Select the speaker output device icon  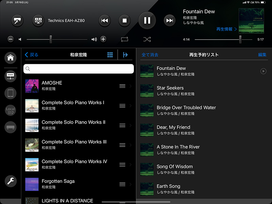pos(38,20)
